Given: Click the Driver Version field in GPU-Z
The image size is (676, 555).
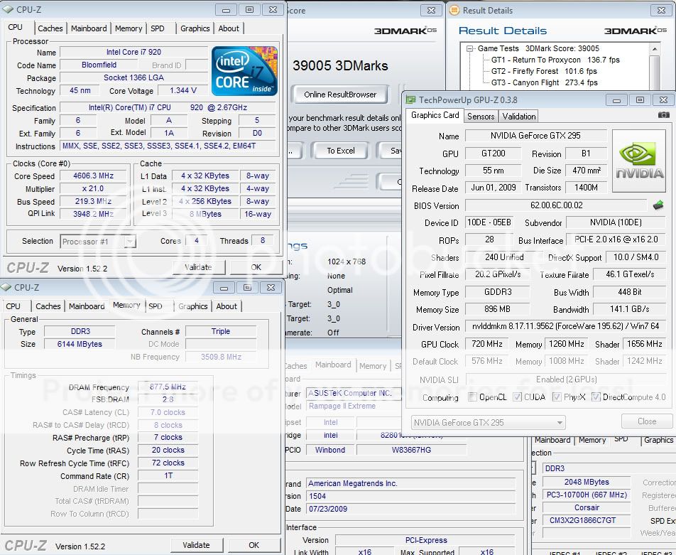Looking at the screenshot, I should point(565,326).
